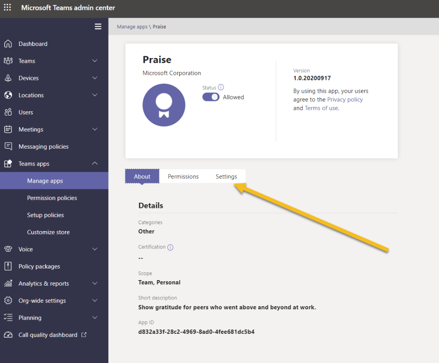The width and height of the screenshot is (439, 363).
Task: Open Call quality dashboard external link icon
Action: coord(84,335)
